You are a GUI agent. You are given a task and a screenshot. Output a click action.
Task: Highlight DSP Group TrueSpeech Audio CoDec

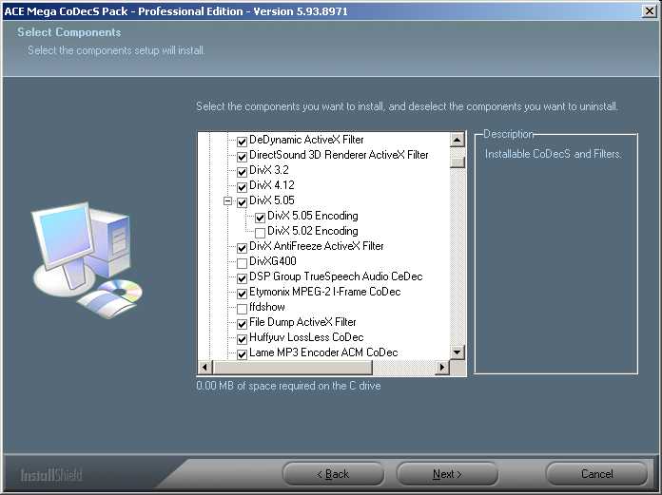pyautogui.click(x=335, y=276)
